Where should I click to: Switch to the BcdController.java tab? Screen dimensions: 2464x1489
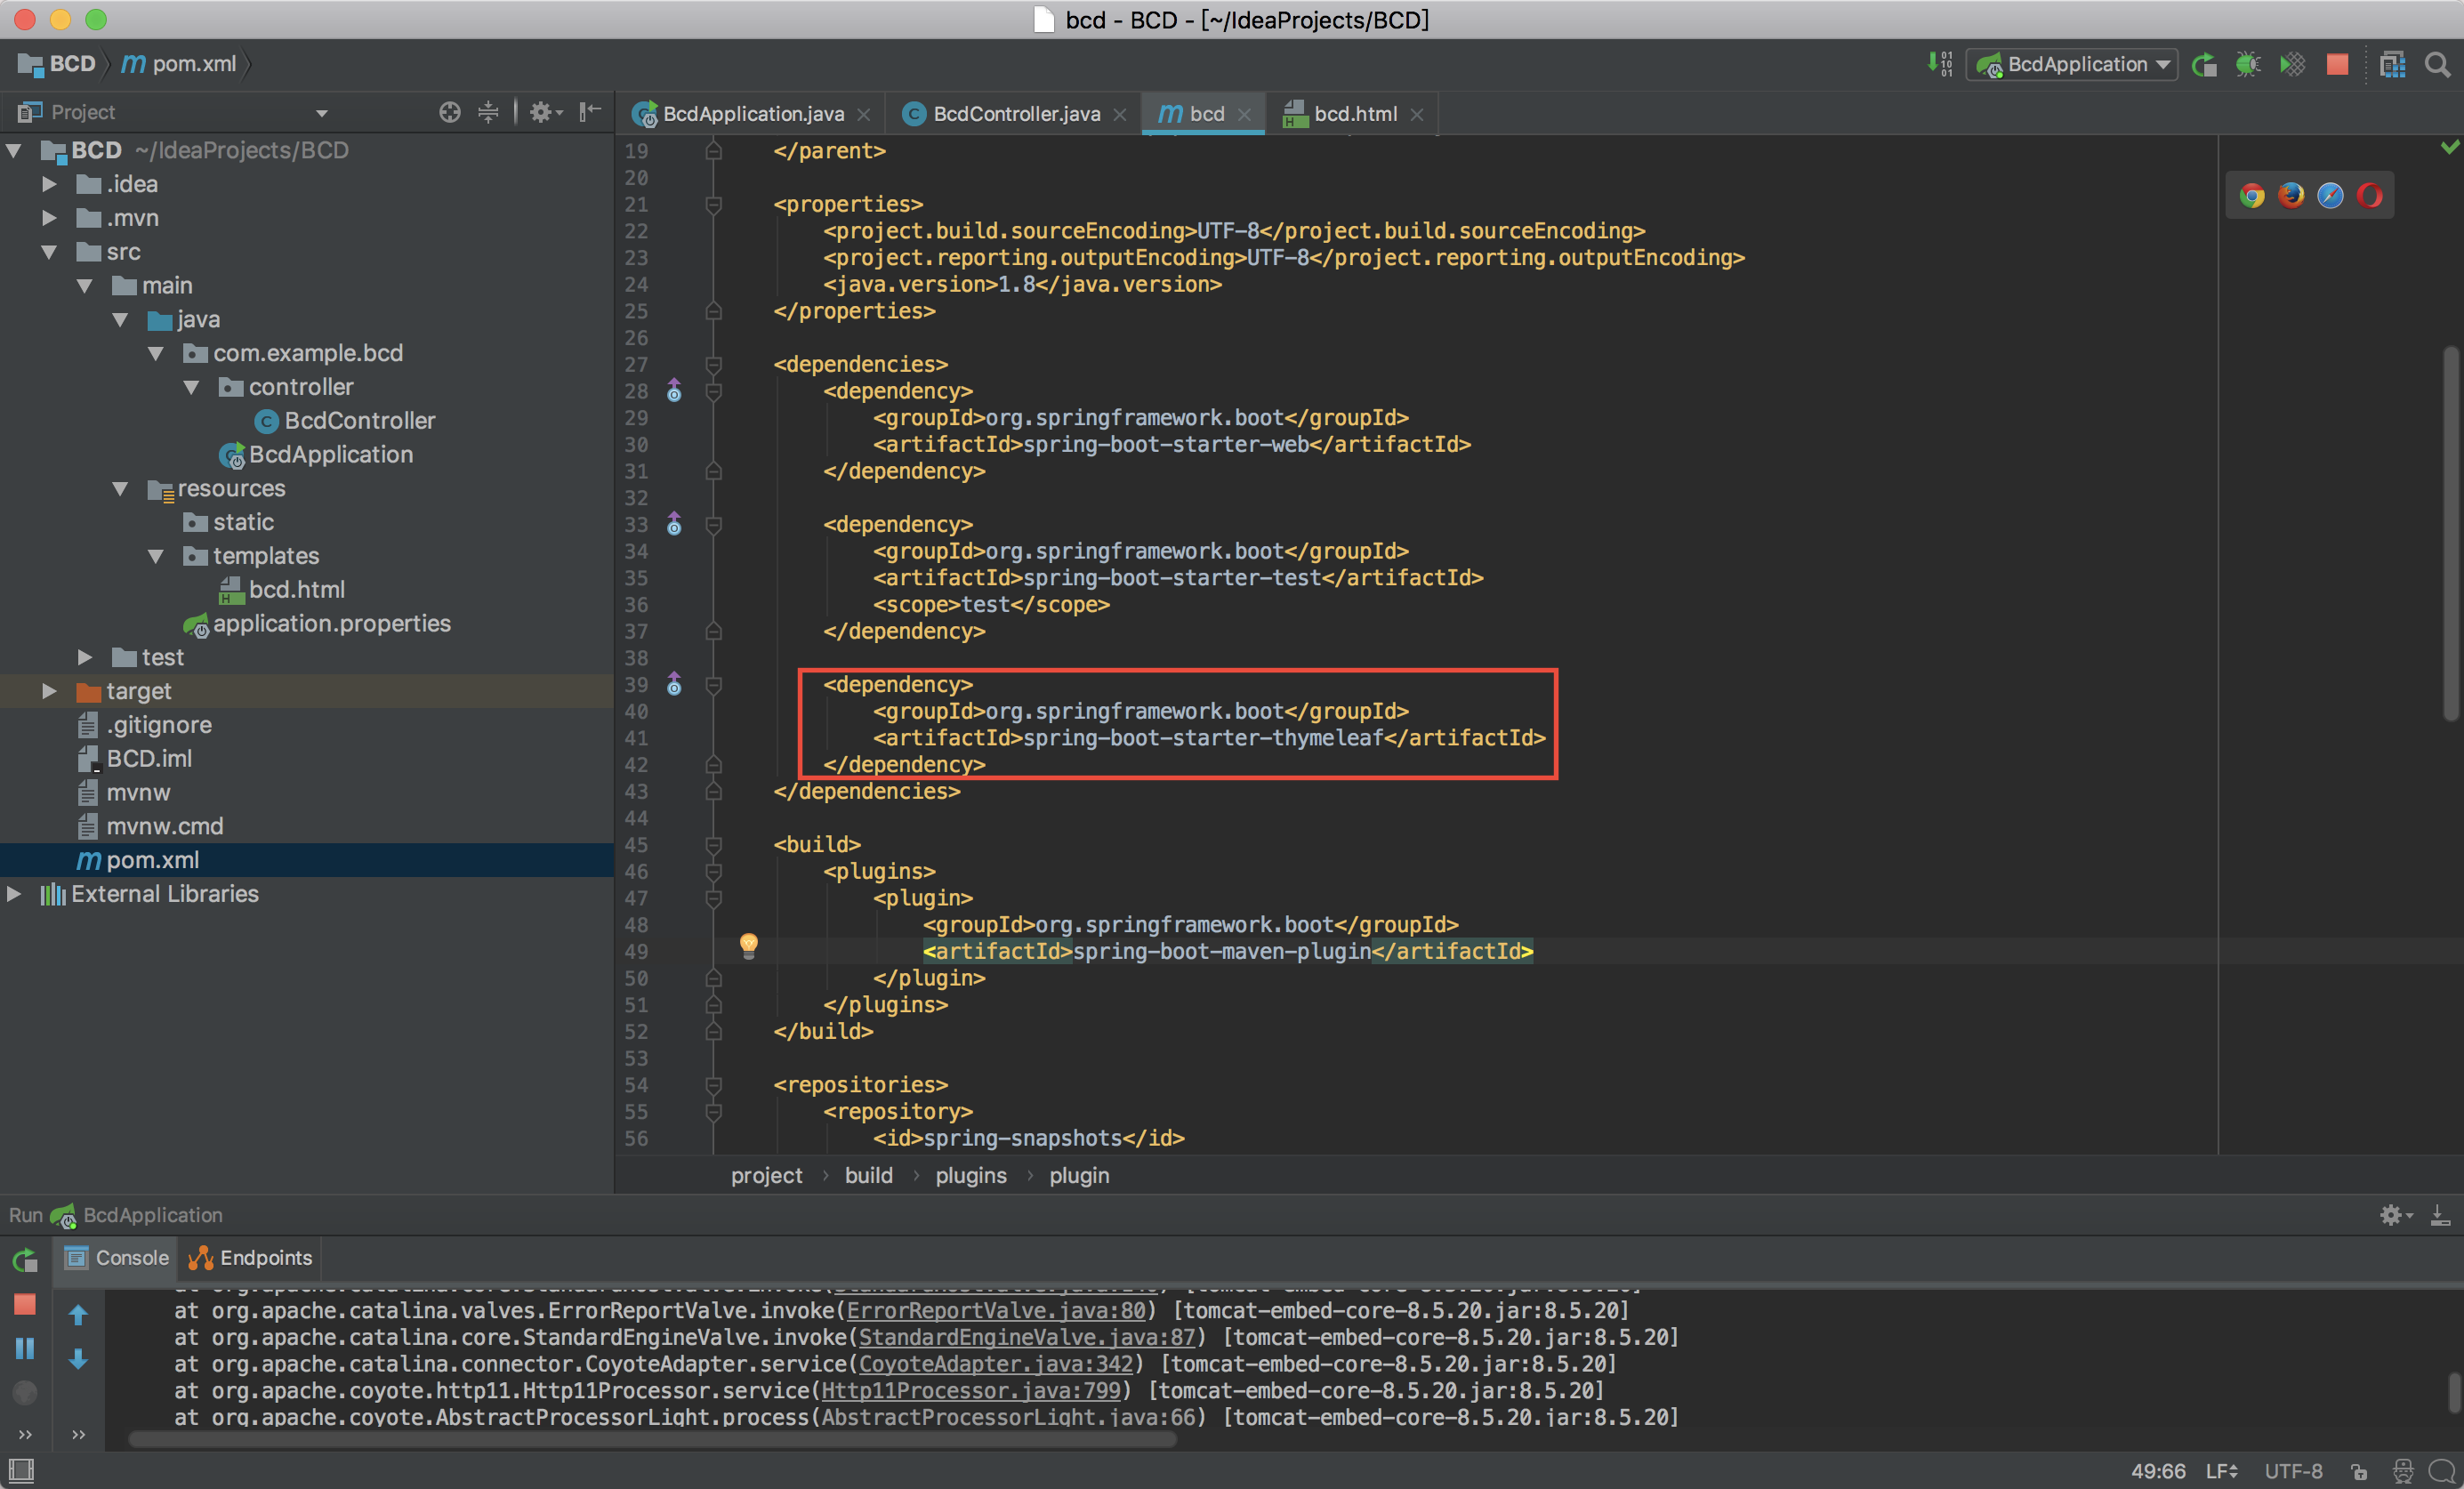(1015, 114)
